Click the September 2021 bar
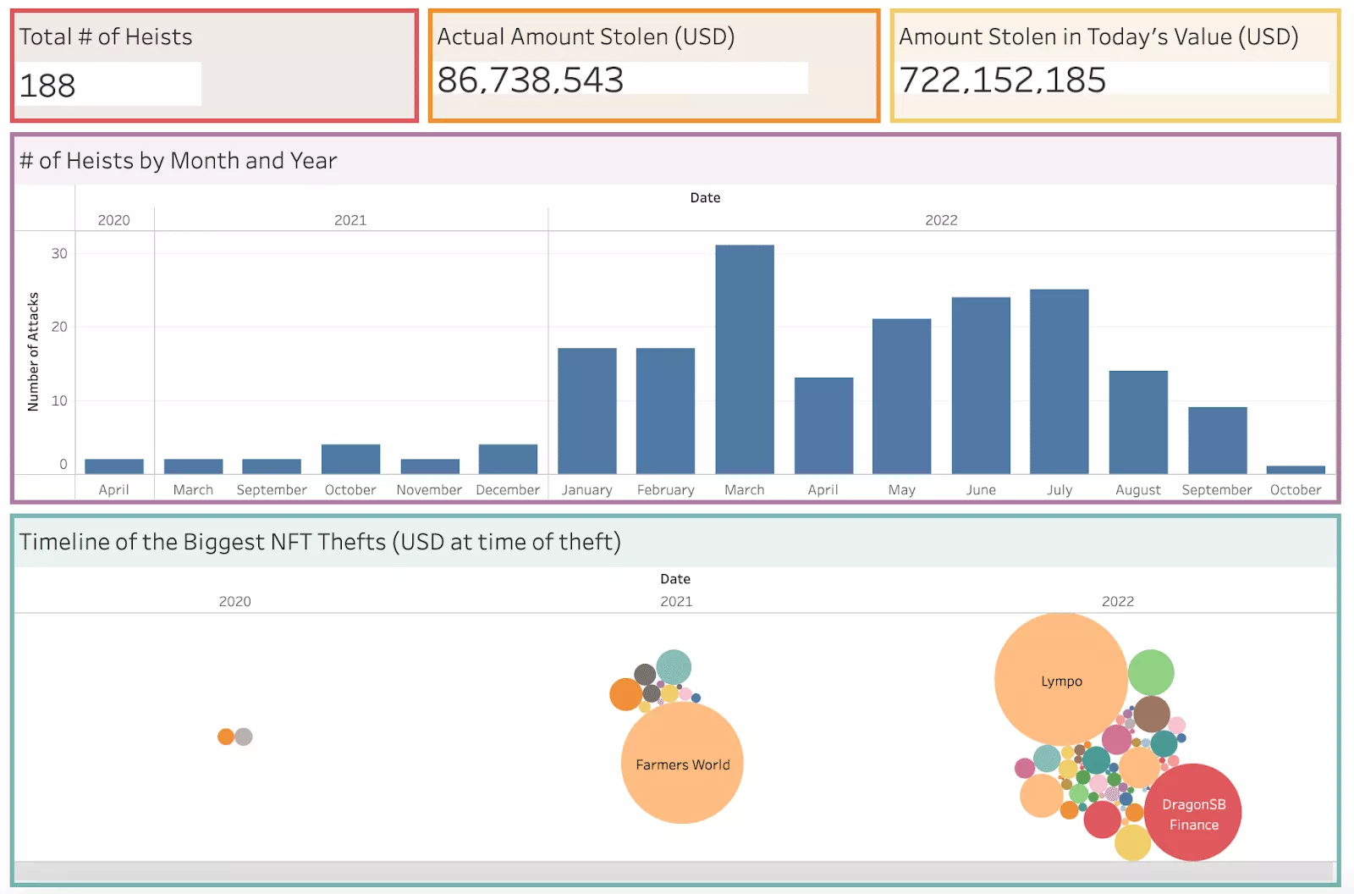1354x894 pixels. (x=272, y=466)
